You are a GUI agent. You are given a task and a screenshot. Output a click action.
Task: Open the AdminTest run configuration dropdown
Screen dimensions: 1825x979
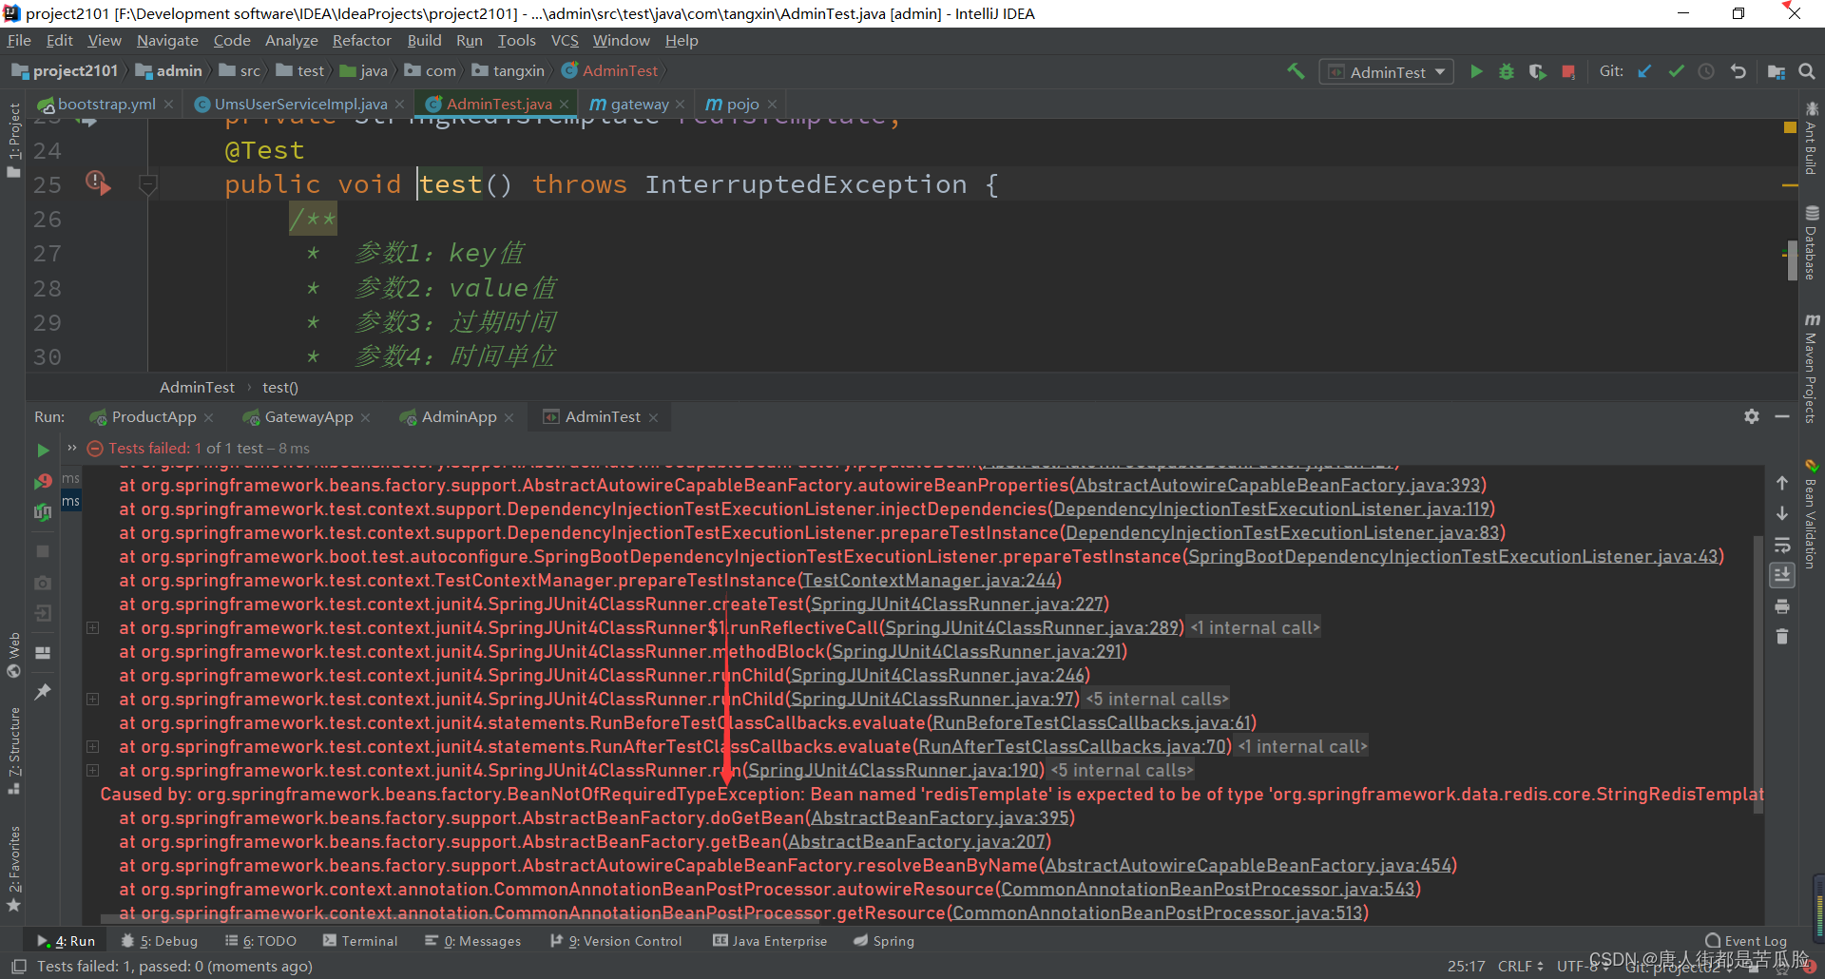point(1387,72)
